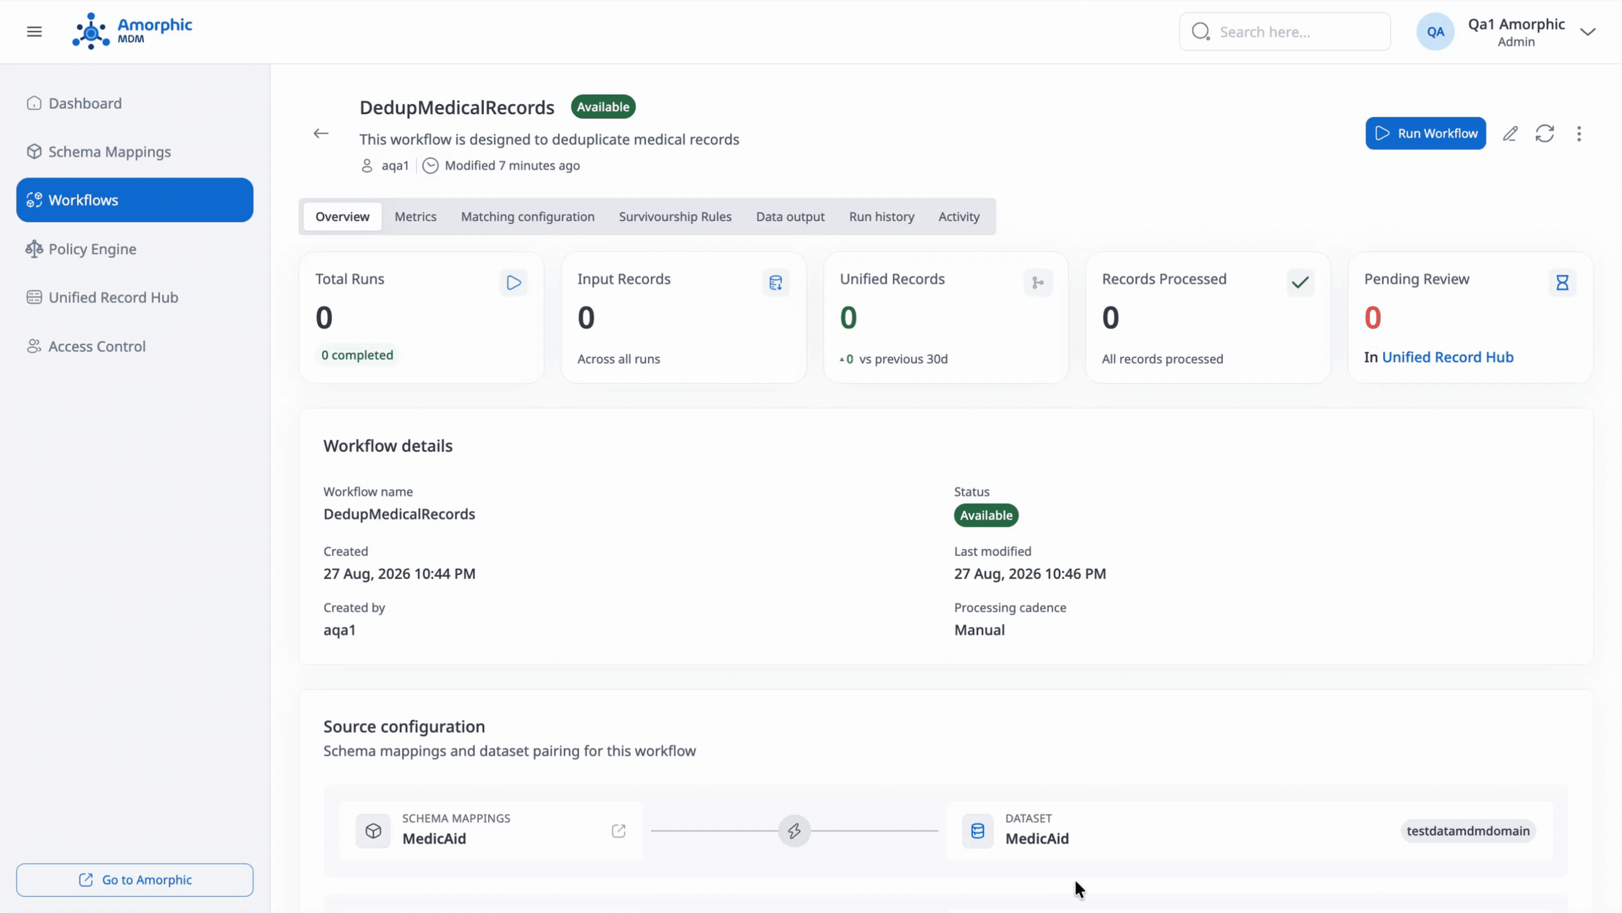Click the testdatamdmdomain tag
This screenshot has width=1622, height=913.
tap(1468, 831)
